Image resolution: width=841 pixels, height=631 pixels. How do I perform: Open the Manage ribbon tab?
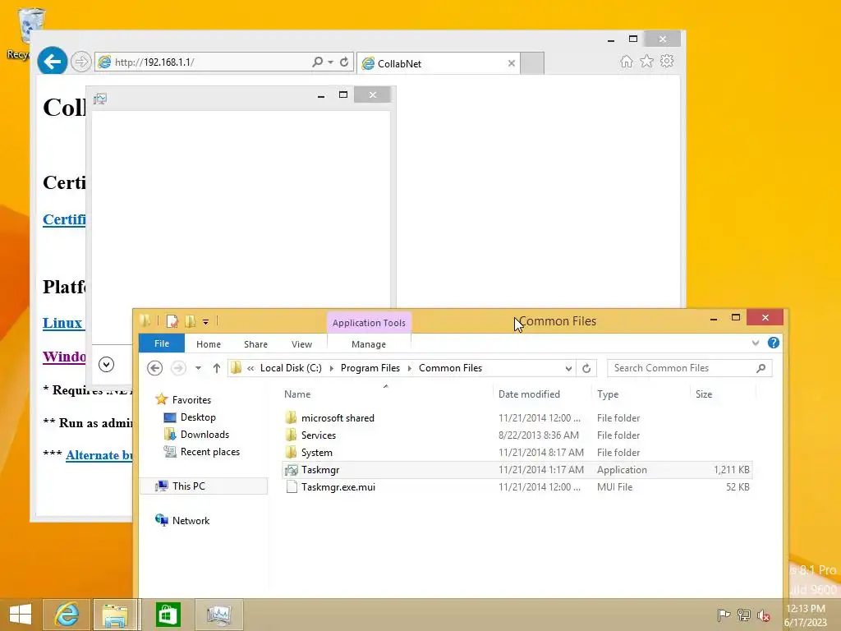(x=369, y=344)
